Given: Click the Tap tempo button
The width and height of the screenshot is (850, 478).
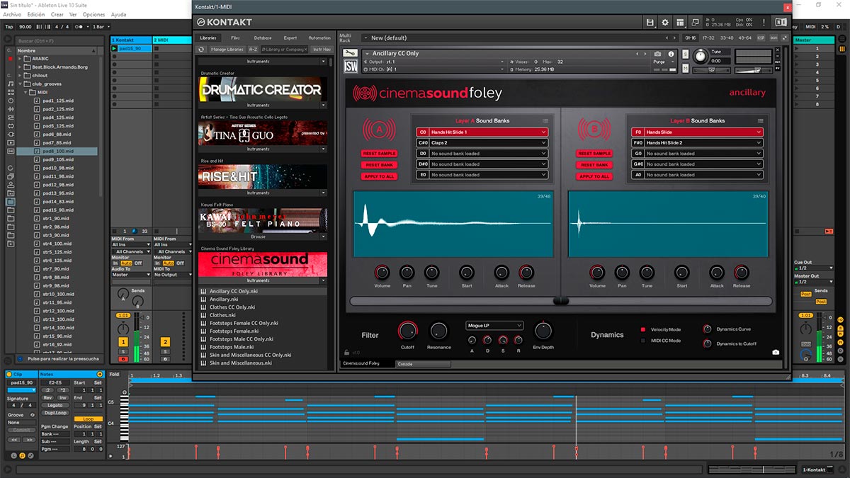Looking at the screenshot, I should (x=9, y=26).
